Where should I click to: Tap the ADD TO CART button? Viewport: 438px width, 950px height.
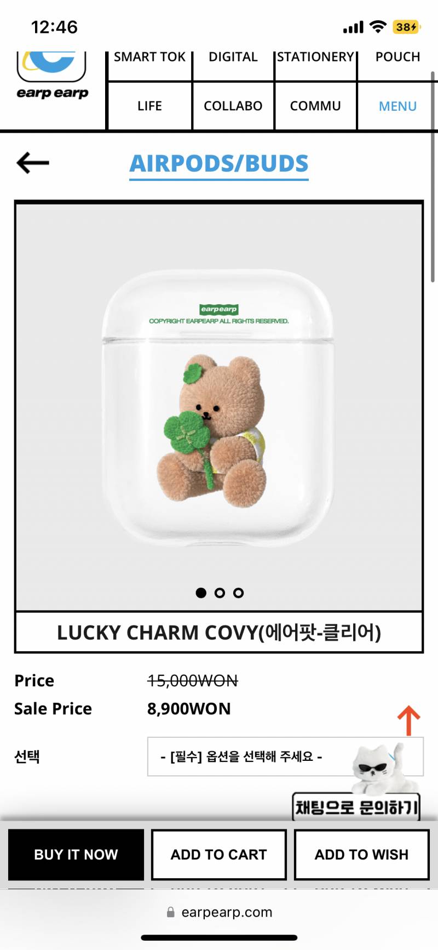coord(219,855)
